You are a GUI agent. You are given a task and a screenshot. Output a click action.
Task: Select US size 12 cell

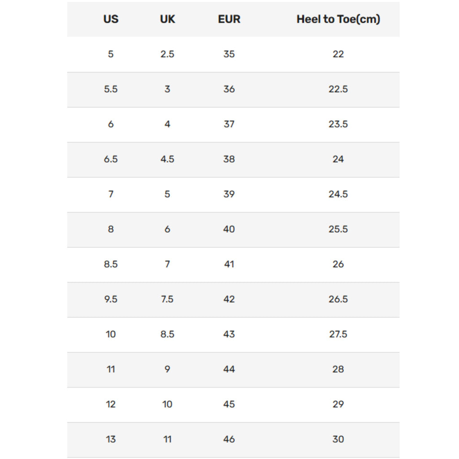click(x=111, y=404)
